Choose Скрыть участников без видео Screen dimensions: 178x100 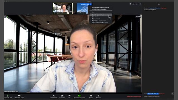(x=100, y=23)
